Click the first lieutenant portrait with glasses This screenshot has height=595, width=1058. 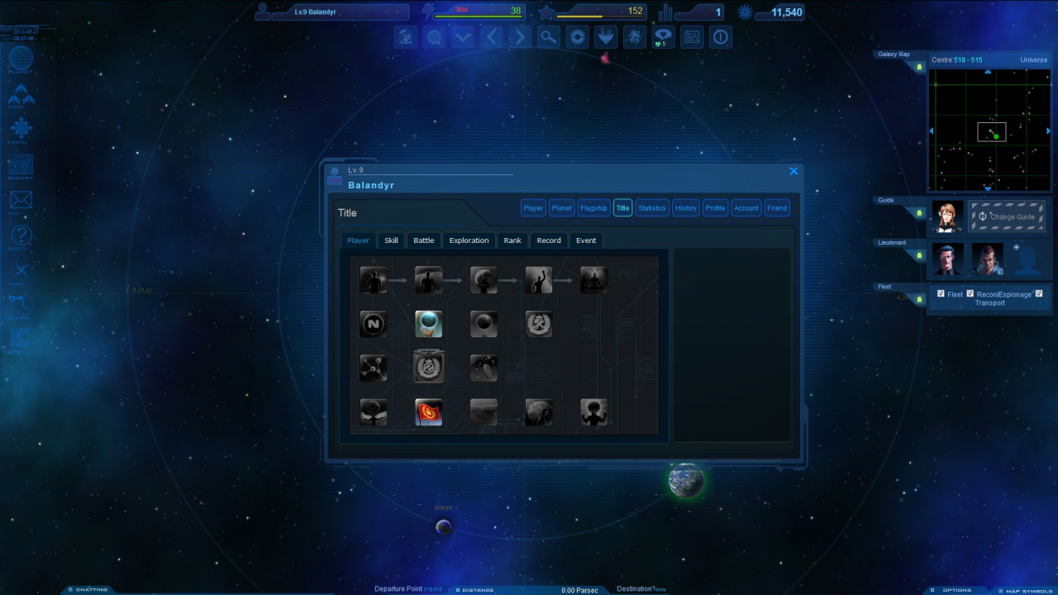(947, 259)
